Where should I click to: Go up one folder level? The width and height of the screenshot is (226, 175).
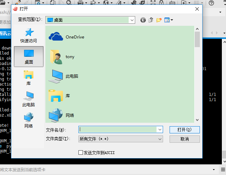(151, 20)
